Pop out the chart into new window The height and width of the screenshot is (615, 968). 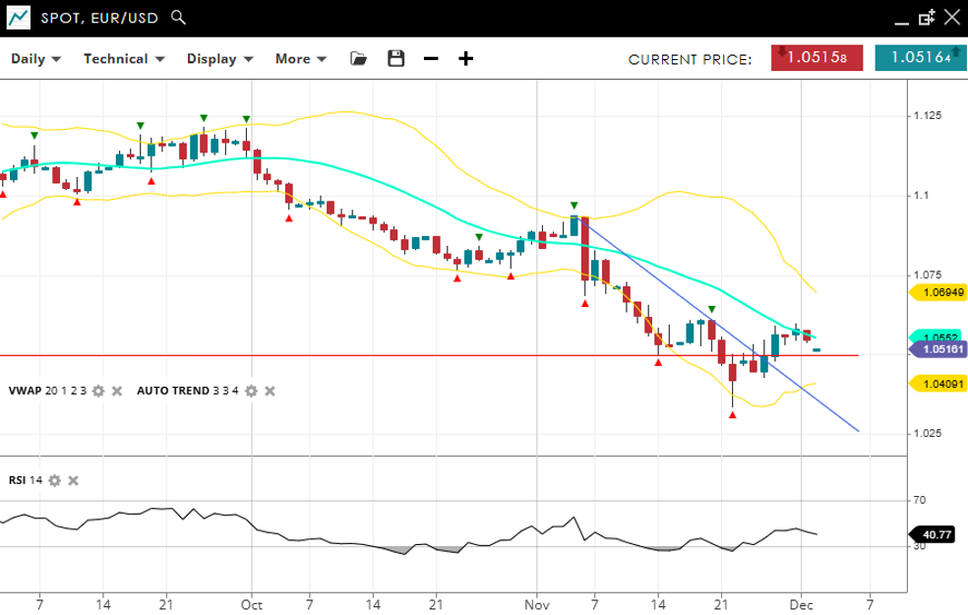(x=926, y=18)
